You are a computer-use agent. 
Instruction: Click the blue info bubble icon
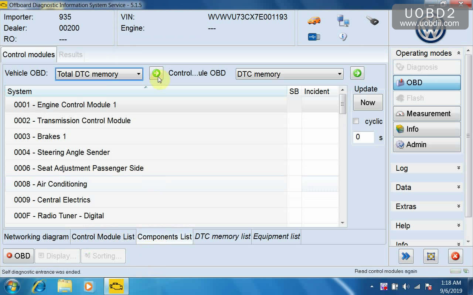(343, 37)
